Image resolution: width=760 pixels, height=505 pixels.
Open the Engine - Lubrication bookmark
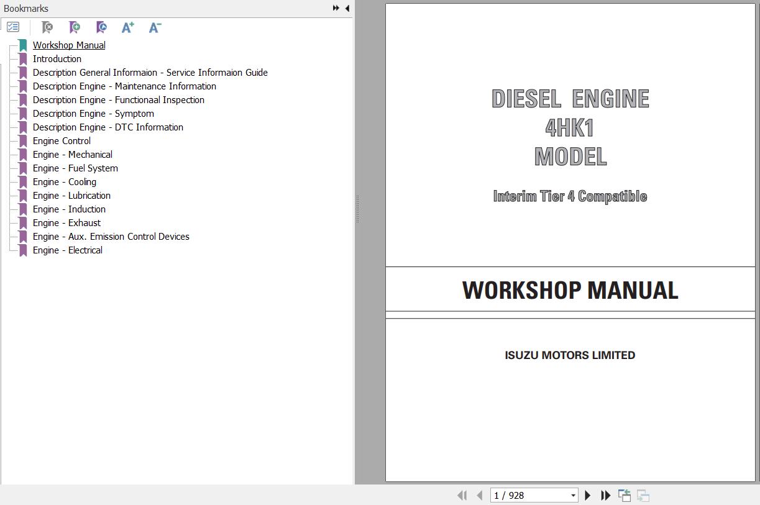point(71,196)
